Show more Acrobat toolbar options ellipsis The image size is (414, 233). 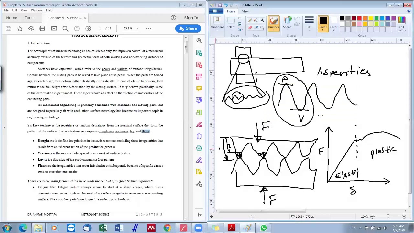[x=148, y=28]
